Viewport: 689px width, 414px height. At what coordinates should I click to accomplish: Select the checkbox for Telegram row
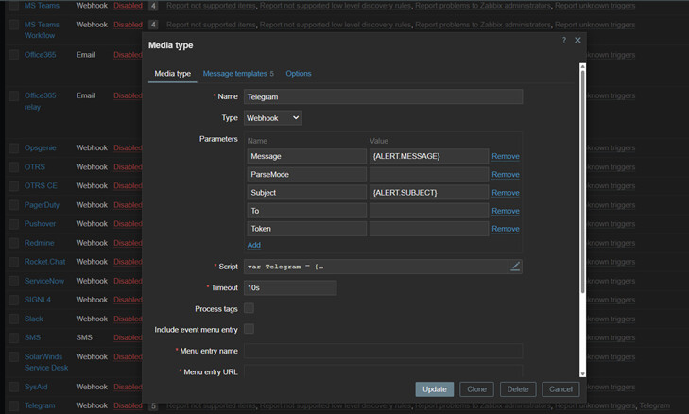pos(14,405)
